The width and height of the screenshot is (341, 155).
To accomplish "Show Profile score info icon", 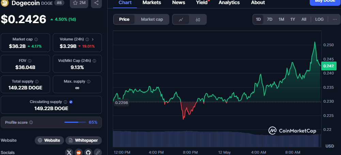I will 31,122.
